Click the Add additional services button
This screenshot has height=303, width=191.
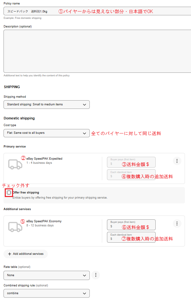(26, 254)
